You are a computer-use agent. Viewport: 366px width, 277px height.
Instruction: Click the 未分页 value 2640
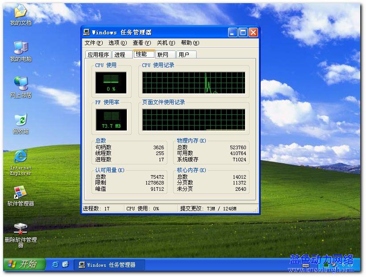pyautogui.click(x=241, y=189)
